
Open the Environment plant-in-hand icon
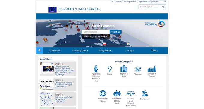pos(145,93)
